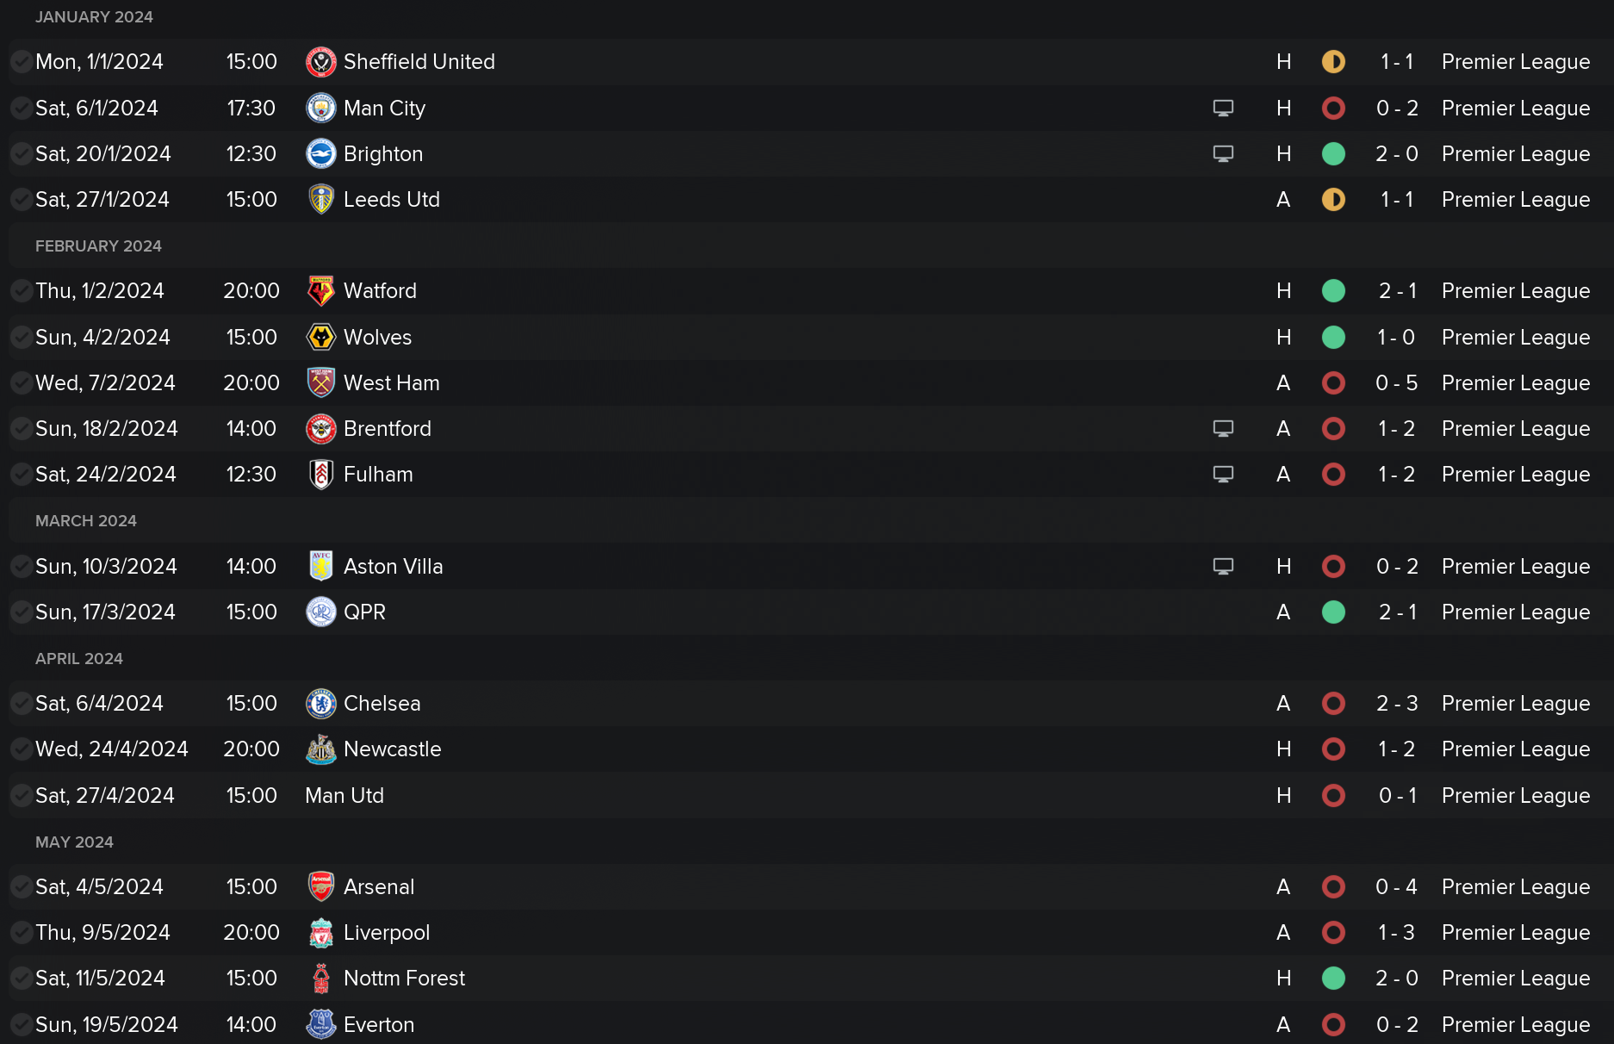Screen dimensions: 1614x1044
Task: Click the Man City club crest
Action: coord(321,108)
